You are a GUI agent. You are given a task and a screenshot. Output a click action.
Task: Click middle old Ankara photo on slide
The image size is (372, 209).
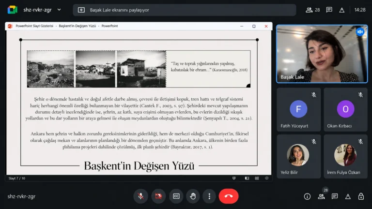click(95, 69)
